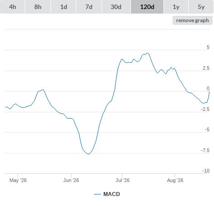Click the -10 y-axis label
The width and height of the screenshot is (214, 206).
point(206,171)
